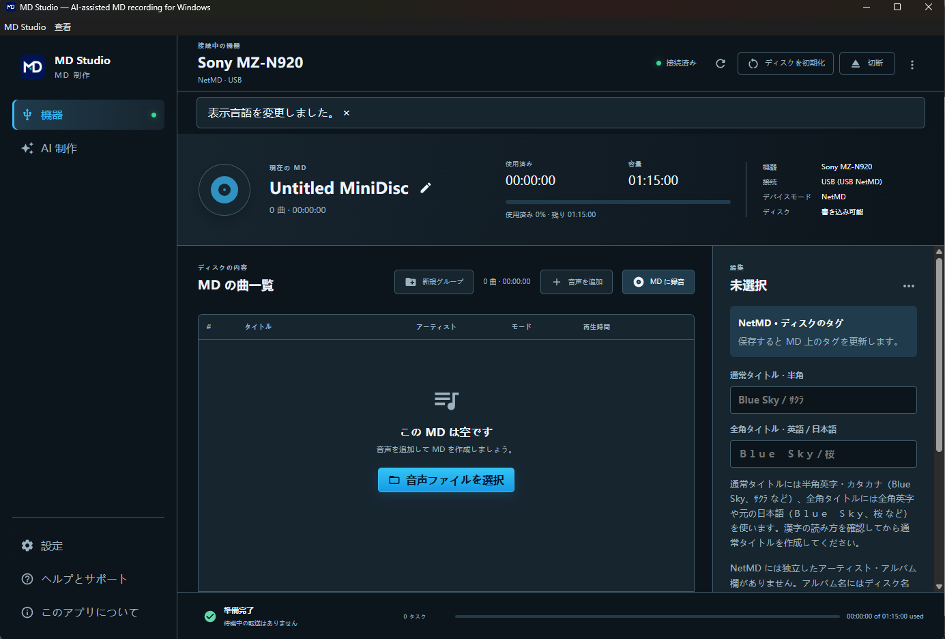Click 新規グループ button
The width and height of the screenshot is (945, 639).
point(434,282)
